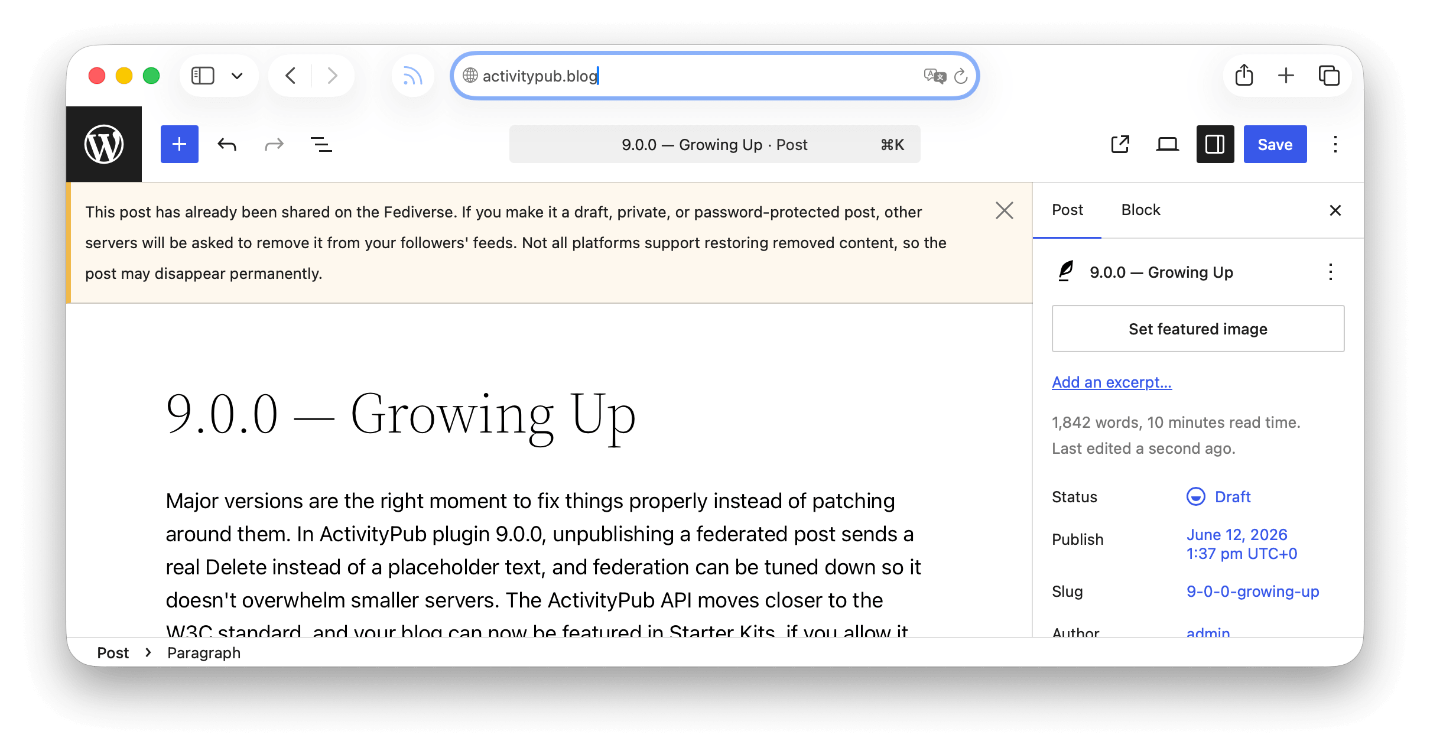Expand the Safari sidebar dropdown chevron

pos(237,76)
